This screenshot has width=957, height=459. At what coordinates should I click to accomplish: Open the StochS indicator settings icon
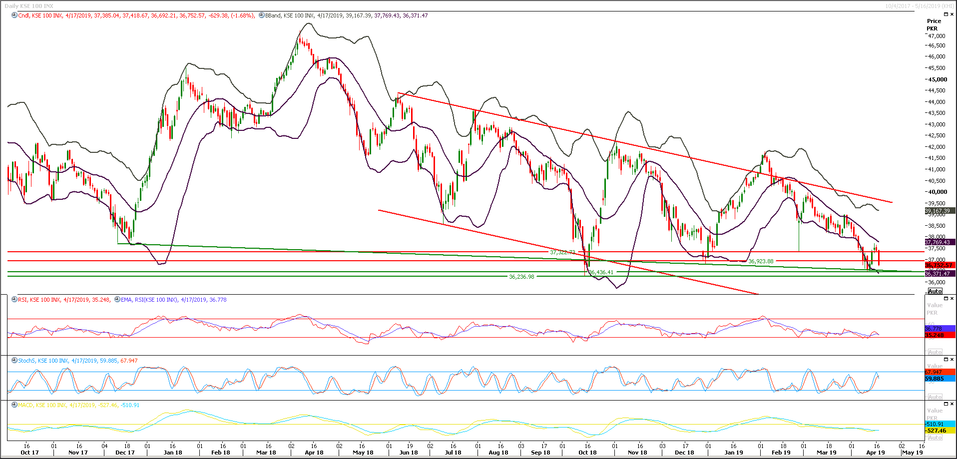(x=13, y=360)
